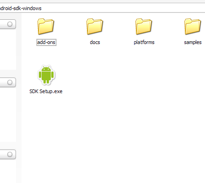Collapse the bottom sidebar task pane section
Screen dimensions: 205x183
pos(10,154)
